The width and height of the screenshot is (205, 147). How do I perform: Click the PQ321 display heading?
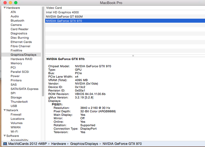point(57,104)
